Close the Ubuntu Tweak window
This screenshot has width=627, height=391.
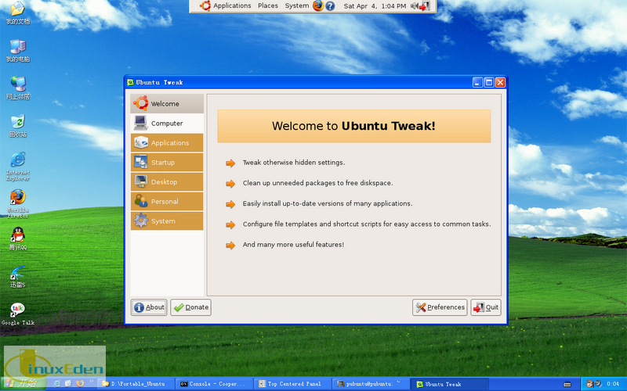[x=501, y=83]
